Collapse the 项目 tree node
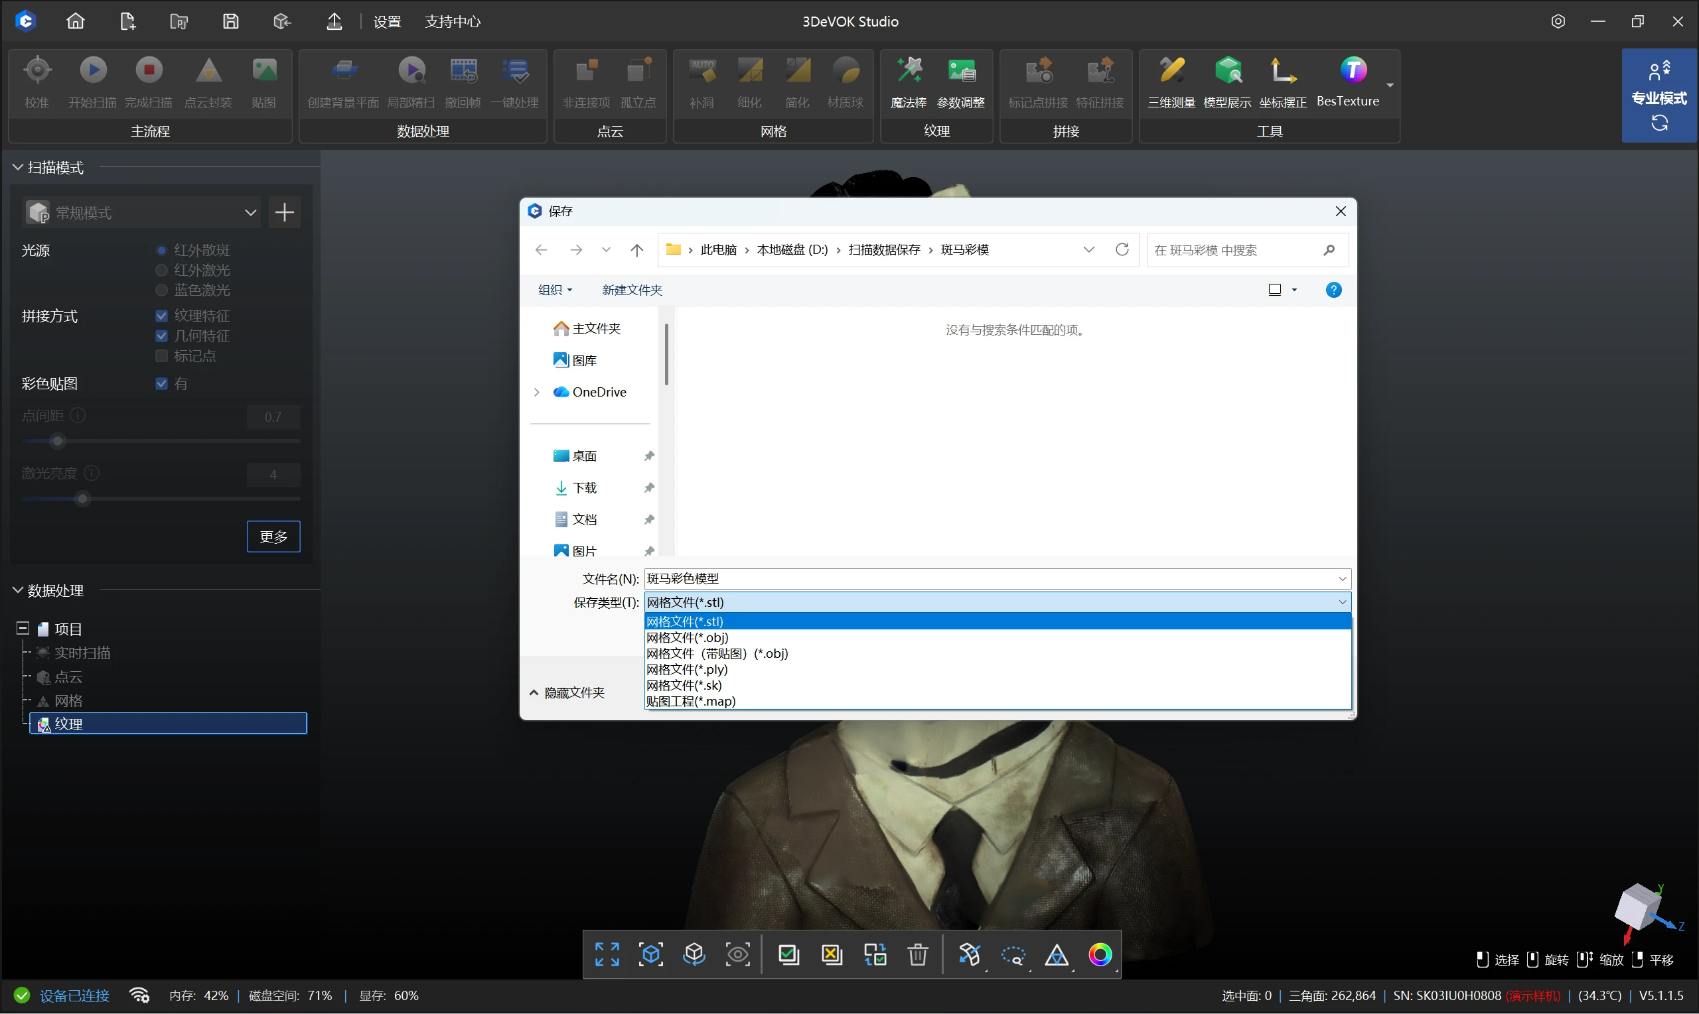The width and height of the screenshot is (1699, 1014). (23, 628)
